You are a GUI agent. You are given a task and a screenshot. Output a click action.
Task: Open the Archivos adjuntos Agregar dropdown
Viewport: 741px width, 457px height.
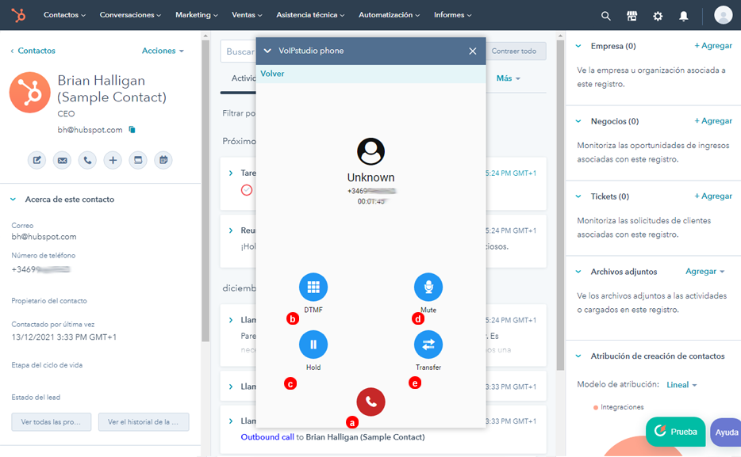[x=705, y=271]
